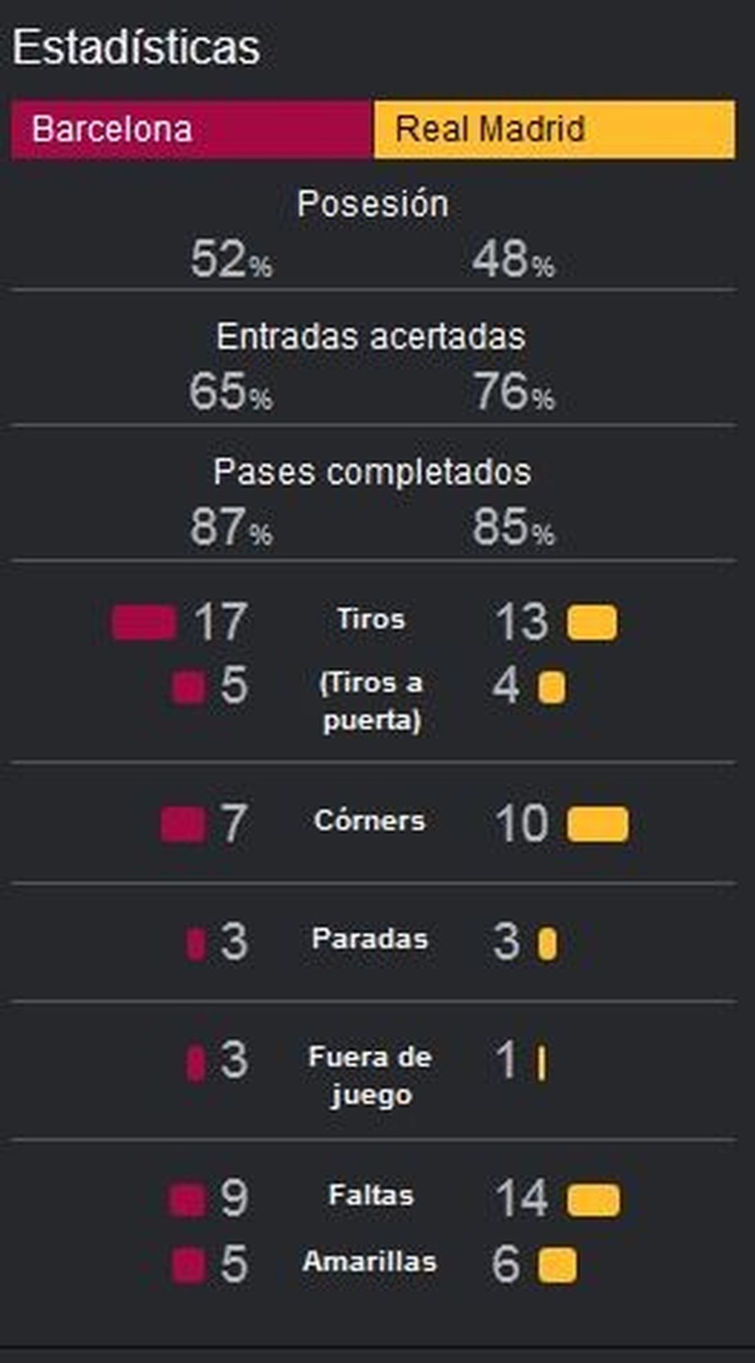Click Barcelona's 17 shots number
Image resolution: width=755 pixels, height=1363 pixels.
click(x=220, y=622)
